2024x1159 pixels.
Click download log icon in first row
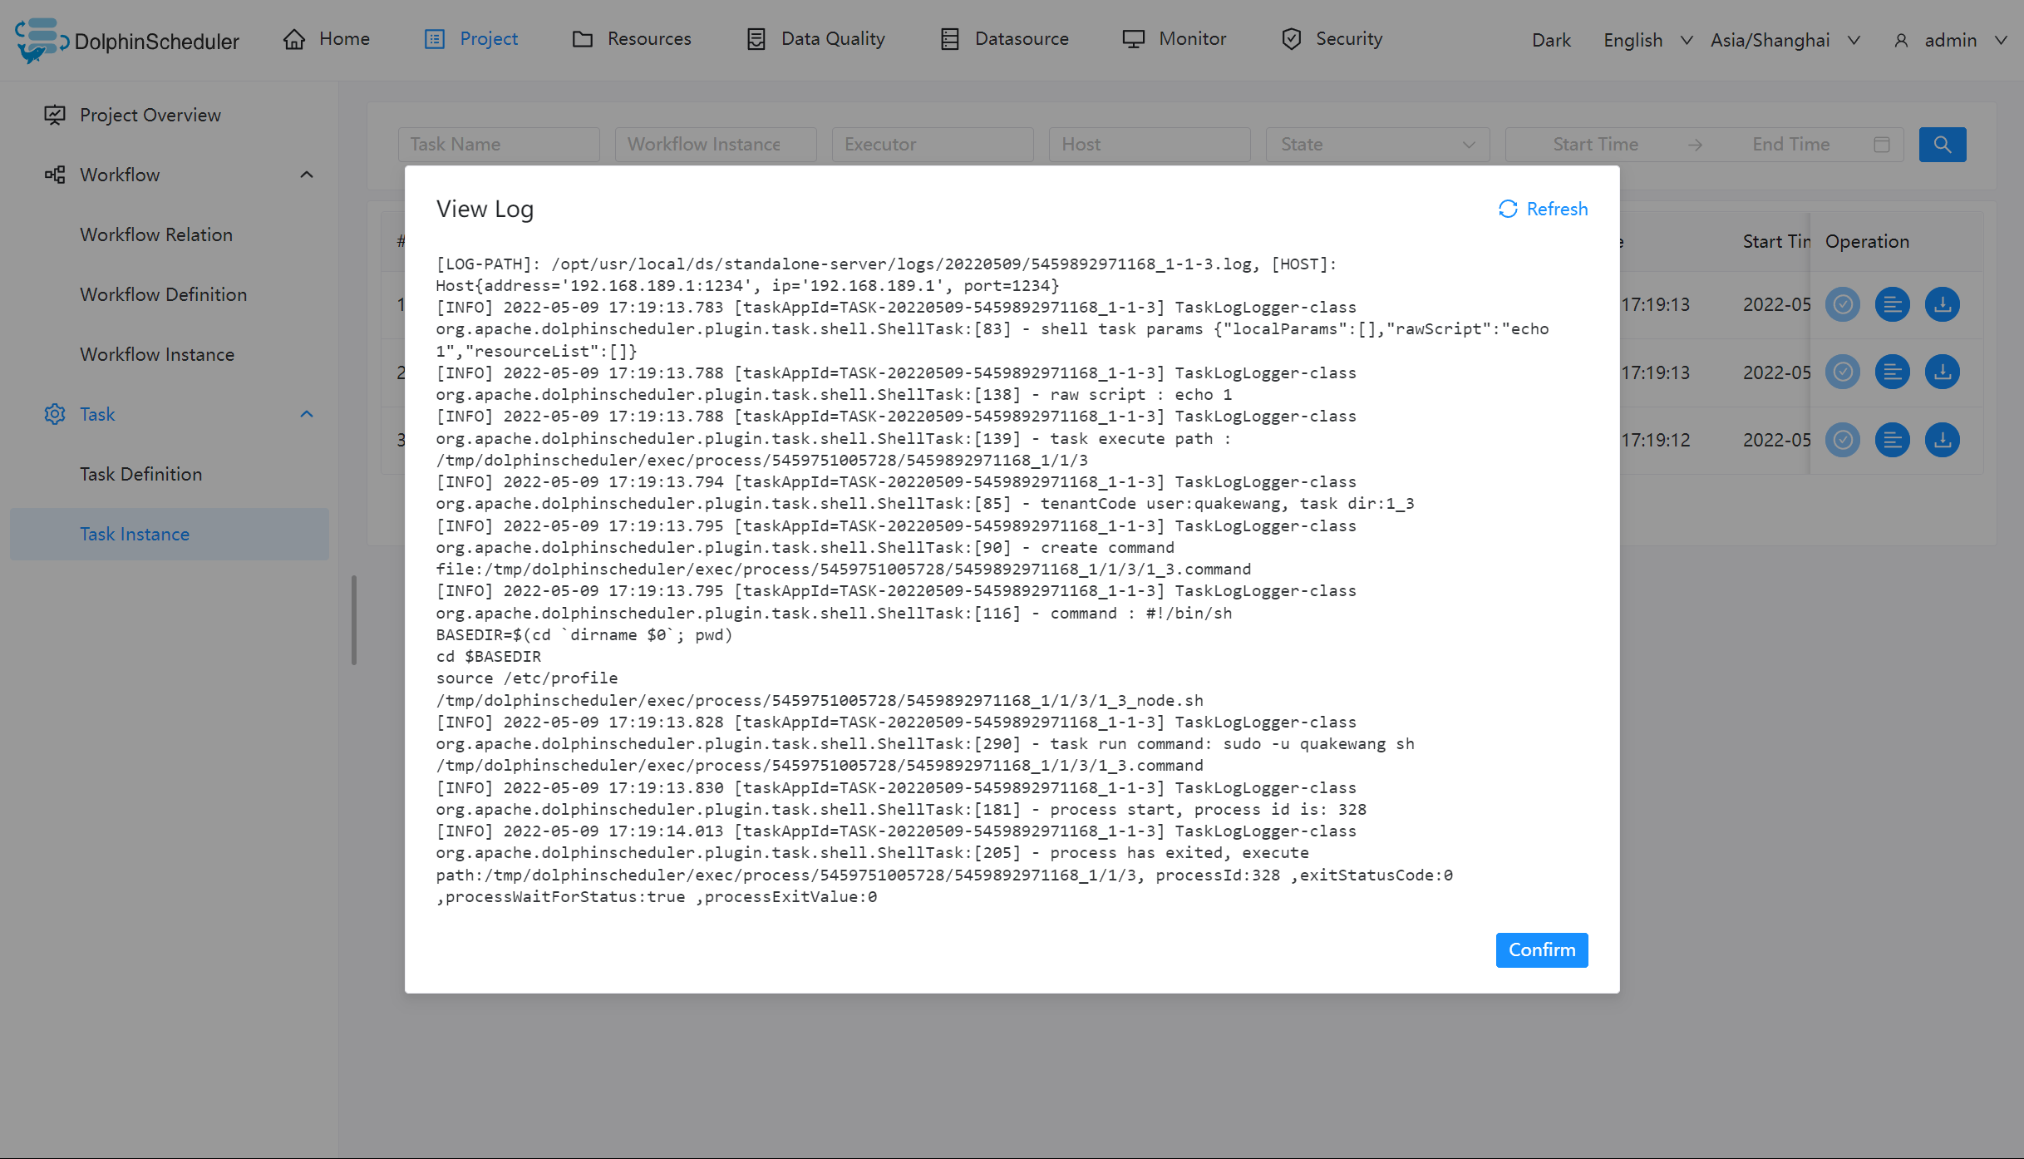[x=1942, y=304]
